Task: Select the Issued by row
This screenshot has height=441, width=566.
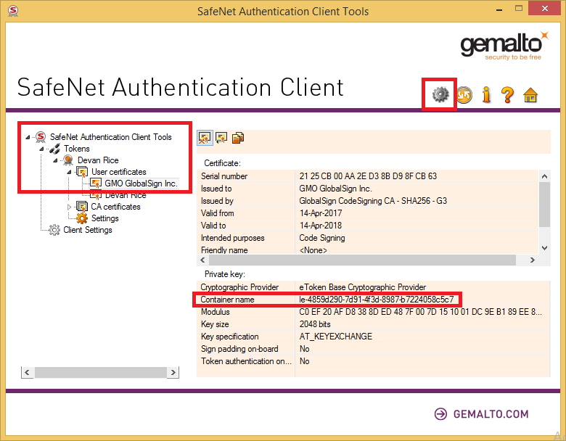Action: click(x=367, y=201)
